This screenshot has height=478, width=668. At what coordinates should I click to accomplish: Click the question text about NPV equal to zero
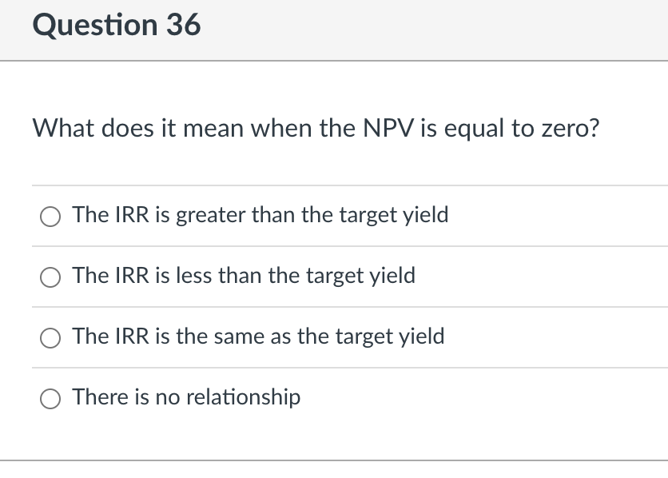316,129
